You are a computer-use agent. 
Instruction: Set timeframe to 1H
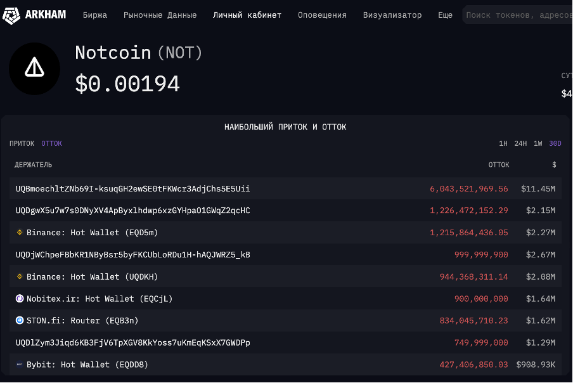503,143
